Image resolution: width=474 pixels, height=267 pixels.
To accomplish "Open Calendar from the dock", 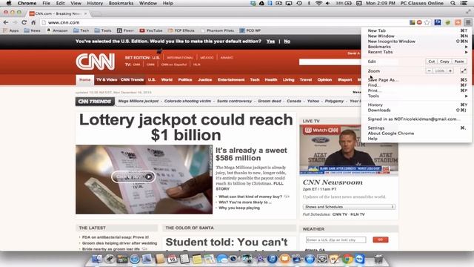I will click(172, 259).
